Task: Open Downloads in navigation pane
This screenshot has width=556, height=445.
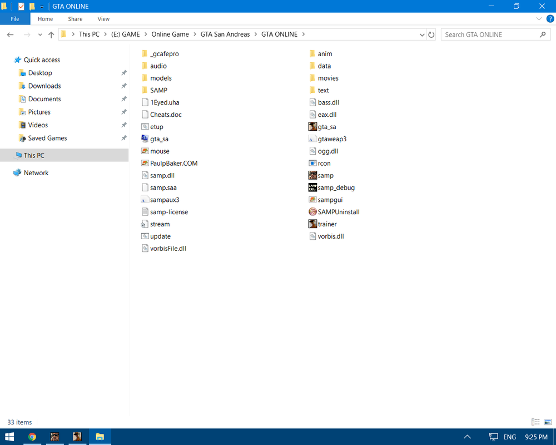Action: (44, 86)
